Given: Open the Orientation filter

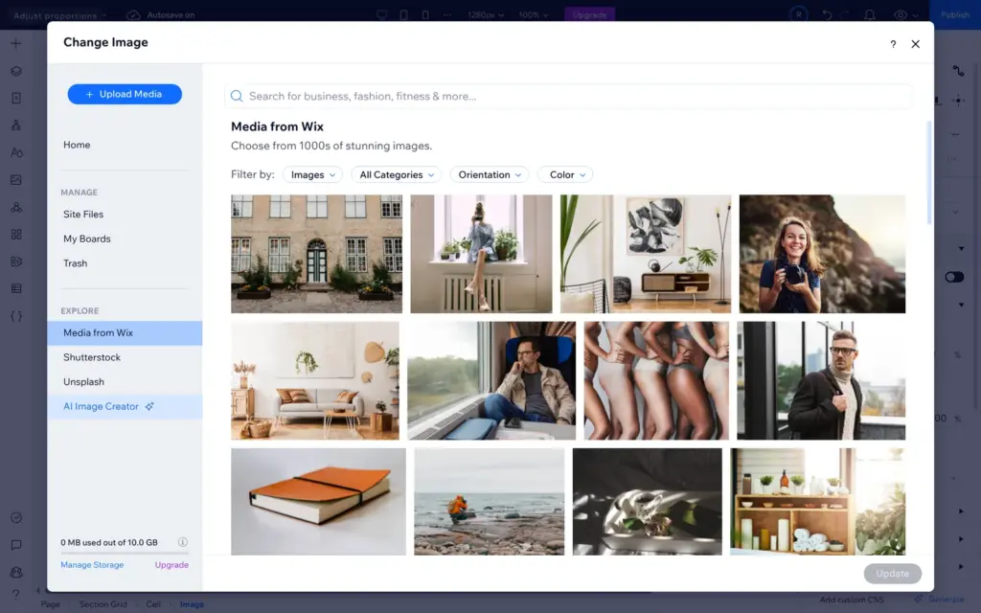Looking at the screenshot, I should point(490,174).
